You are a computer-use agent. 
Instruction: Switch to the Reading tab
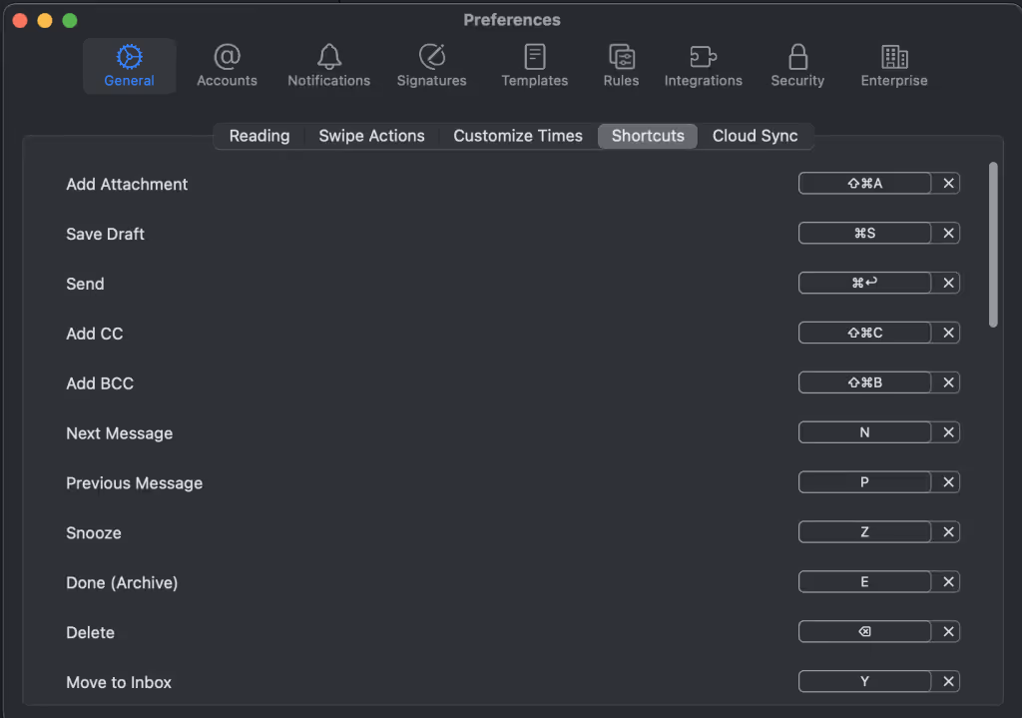point(259,136)
